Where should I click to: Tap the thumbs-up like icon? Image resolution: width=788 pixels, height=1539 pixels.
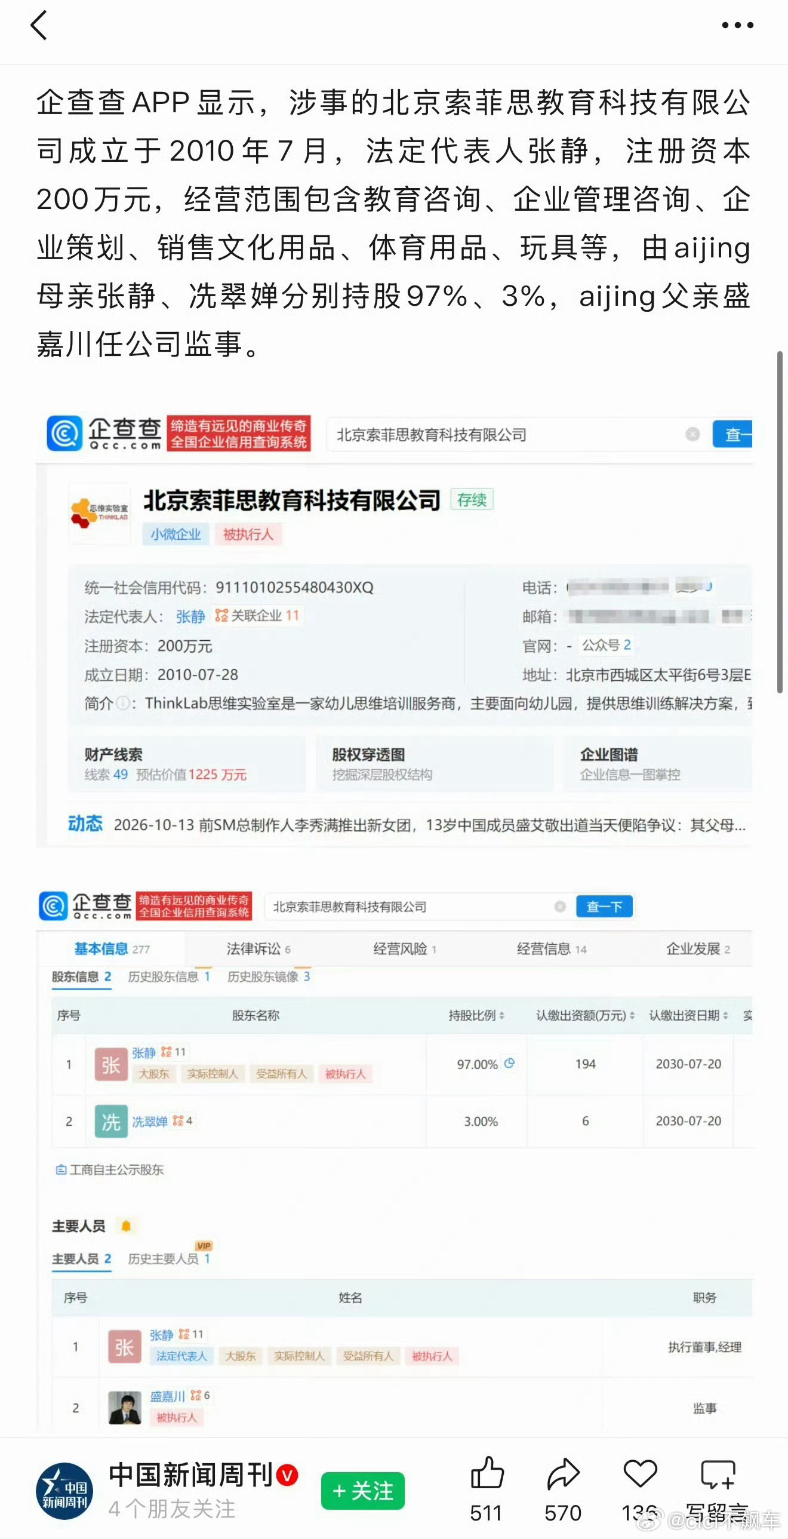tap(487, 1472)
